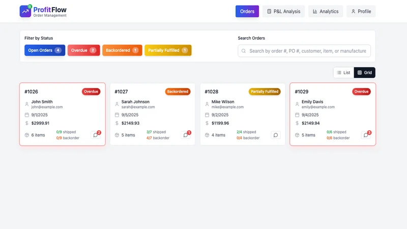Click dollar icon beside $2999.91
This screenshot has height=229, width=407.
point(27,123)
